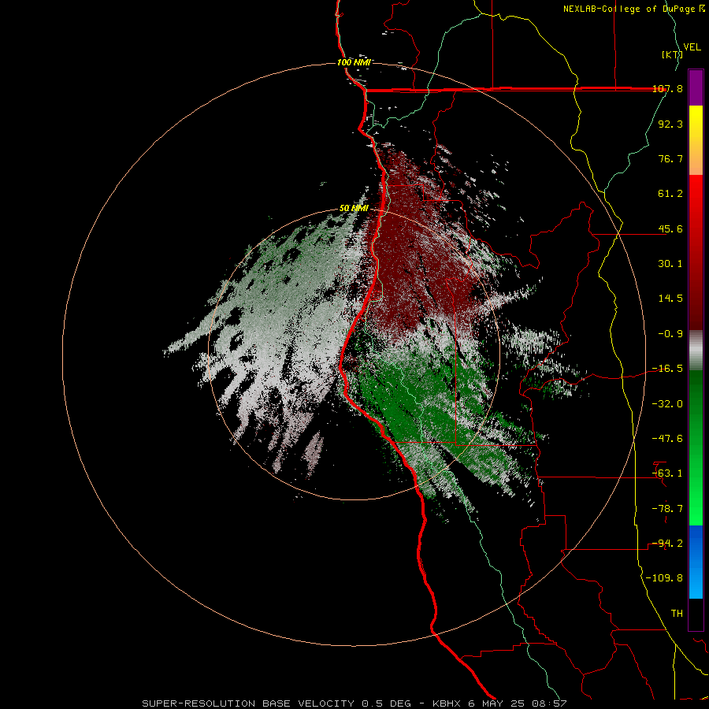Click the TH label near the scale bottom
Viewport: 709px width, 709px height.
[x=677, y=614]
